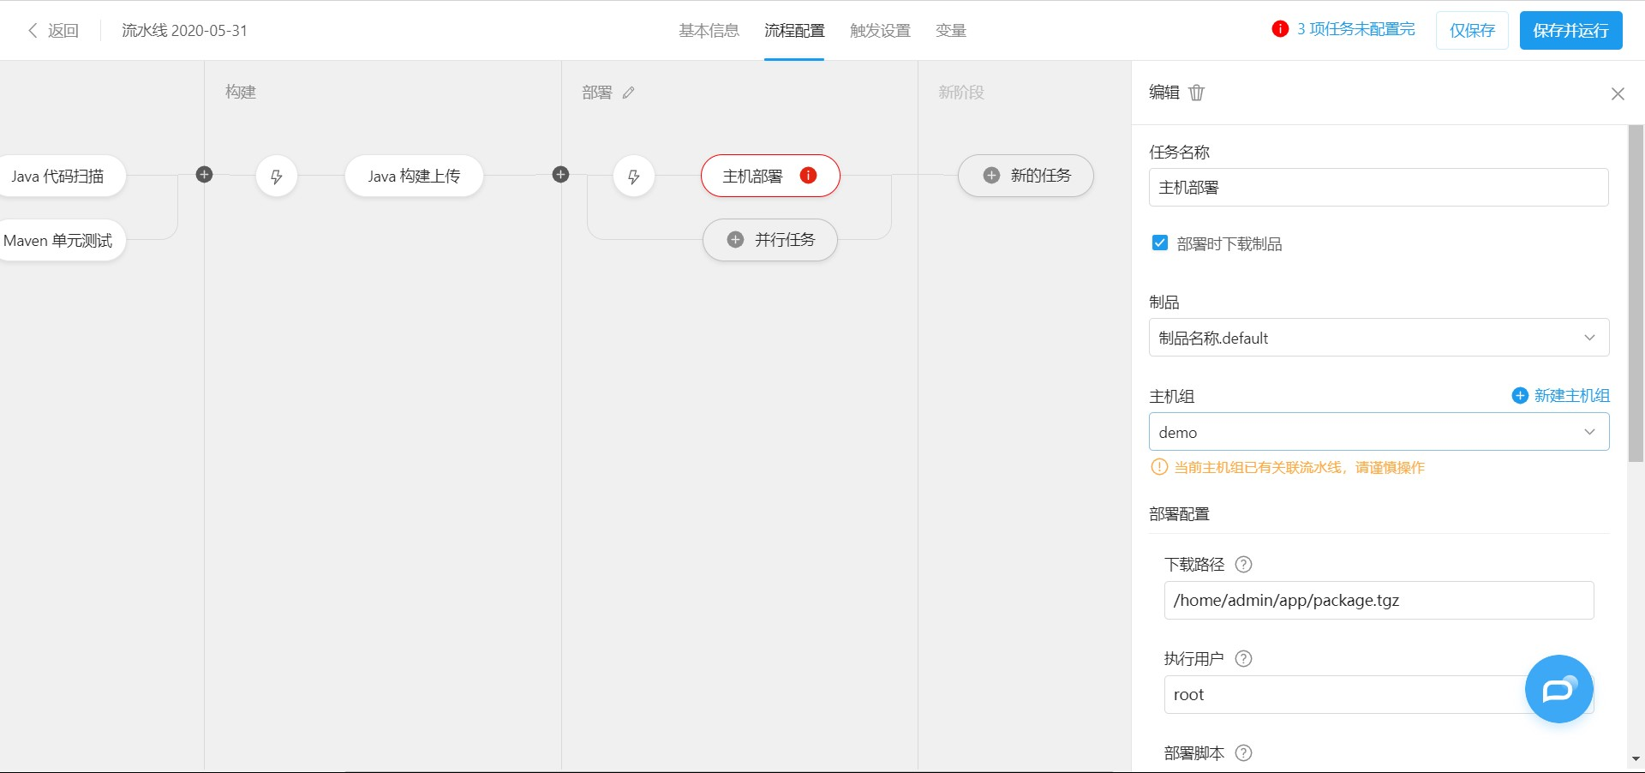Click the plus icon after Java 代码扫描

204,174
